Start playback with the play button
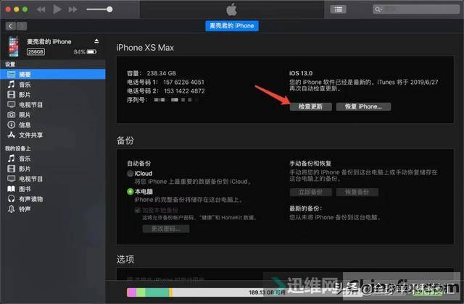The width and height of the screenshot is (464, 304). point(57,9)
